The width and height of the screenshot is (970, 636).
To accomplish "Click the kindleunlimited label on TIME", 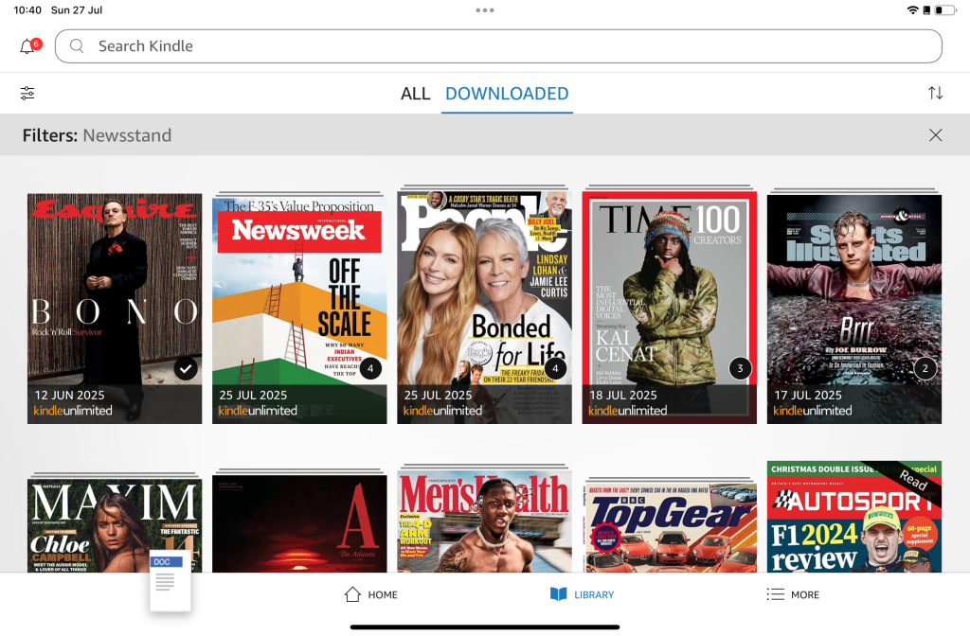I will 628,411.
